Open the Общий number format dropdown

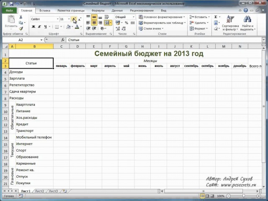[134, 17]
